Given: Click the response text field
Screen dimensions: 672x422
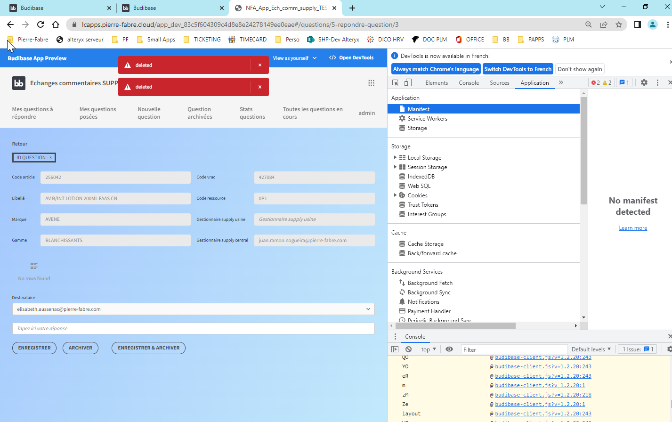Looking at the screenshot, I should (x=193, y=329).
